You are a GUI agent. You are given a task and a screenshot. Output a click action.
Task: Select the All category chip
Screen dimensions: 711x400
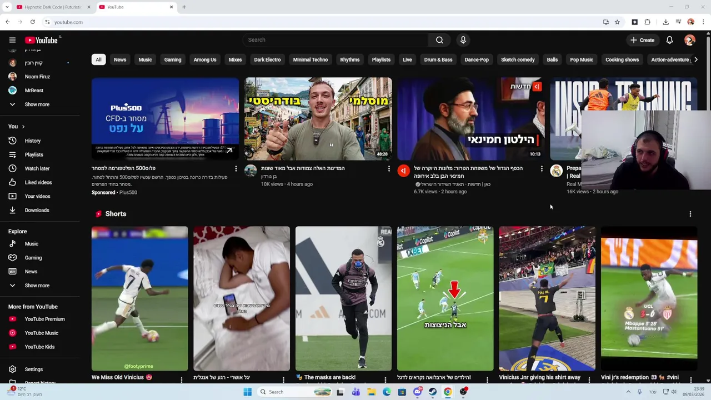[98, 59]
